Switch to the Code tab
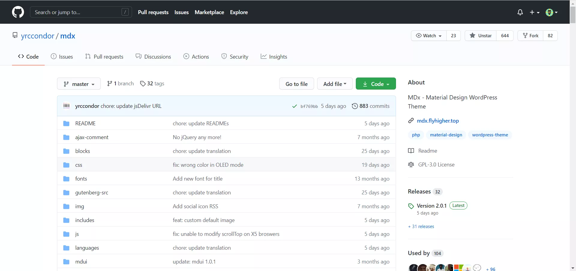576x271 pixels. pyautogui.click(x=28, y=56)
